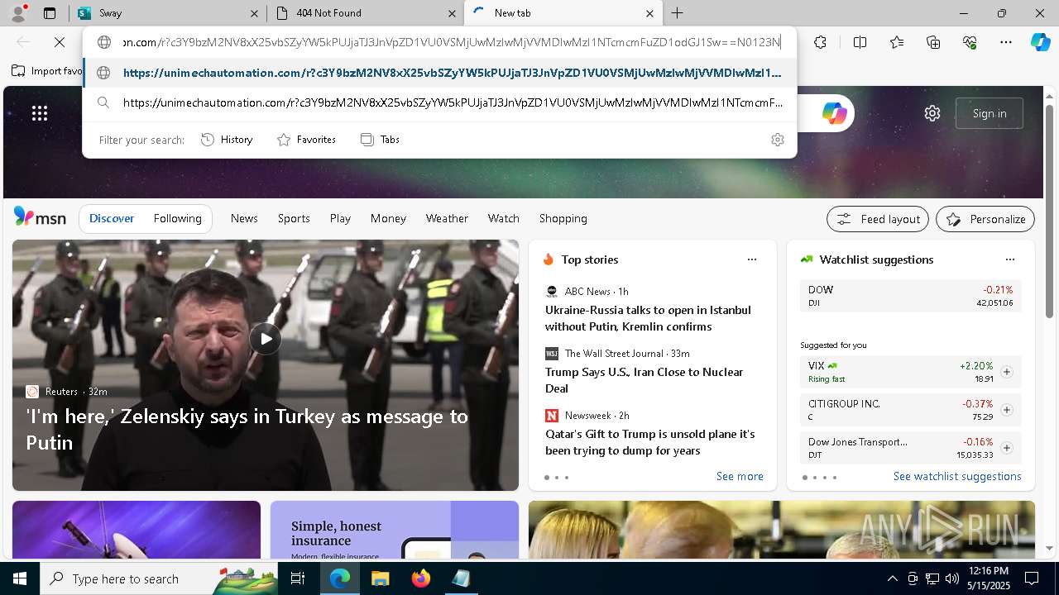Viewport: 1059px width, 595px height.
Task: Open Browser essentials heart icon
Action: pyautogui.click(x=970, y=42)
